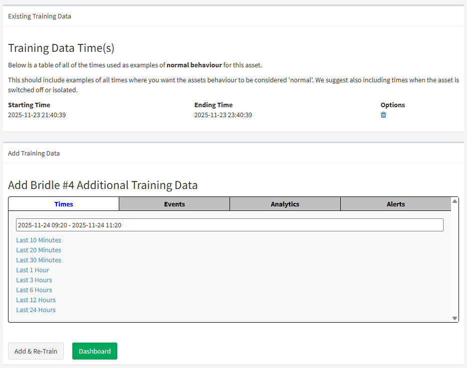Select Last 12 Hours preset
Image resolution: width=467 pixels, height=368 pixels.
pyautogui.click(x=35, y=300)
